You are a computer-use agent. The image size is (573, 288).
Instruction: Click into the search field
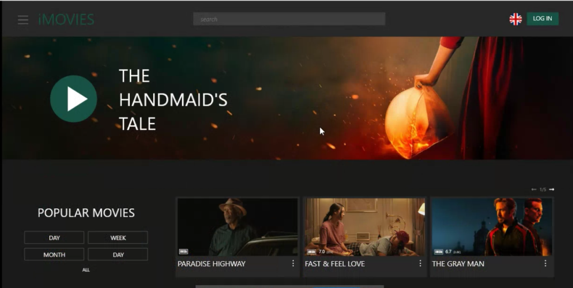(289, 19)
